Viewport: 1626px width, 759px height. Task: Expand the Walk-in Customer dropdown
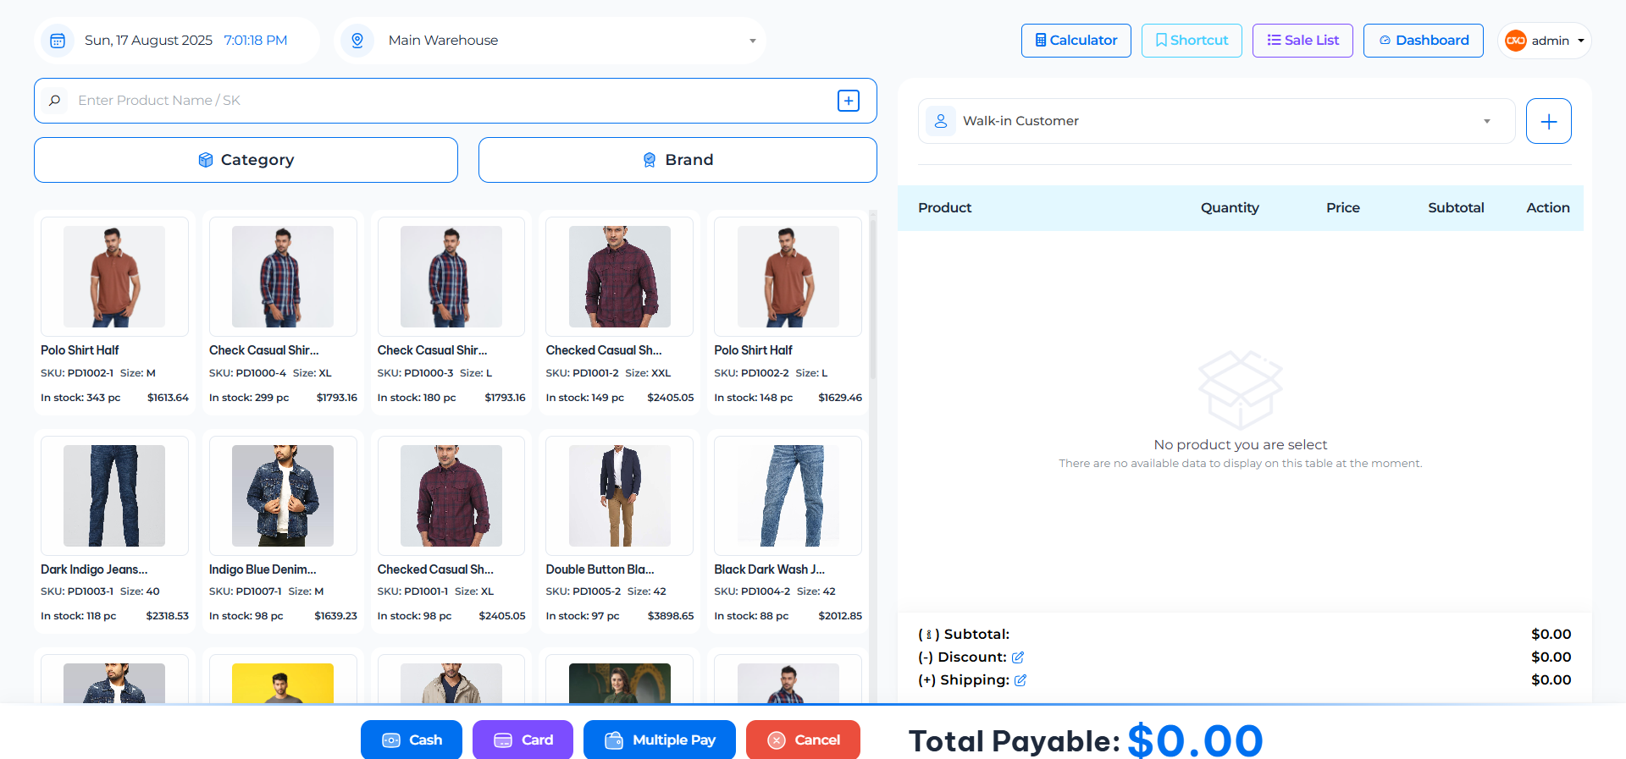(x=1216, y=121)
